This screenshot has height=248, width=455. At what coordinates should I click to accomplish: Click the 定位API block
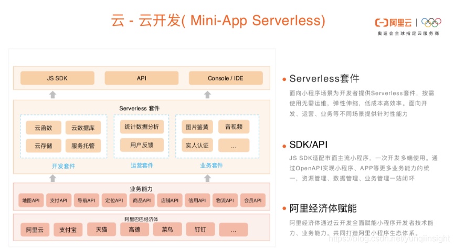click(114, 200)
